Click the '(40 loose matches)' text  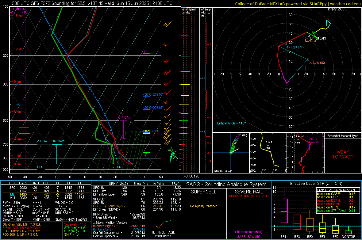pyautogui.click(x=248, y=232)
